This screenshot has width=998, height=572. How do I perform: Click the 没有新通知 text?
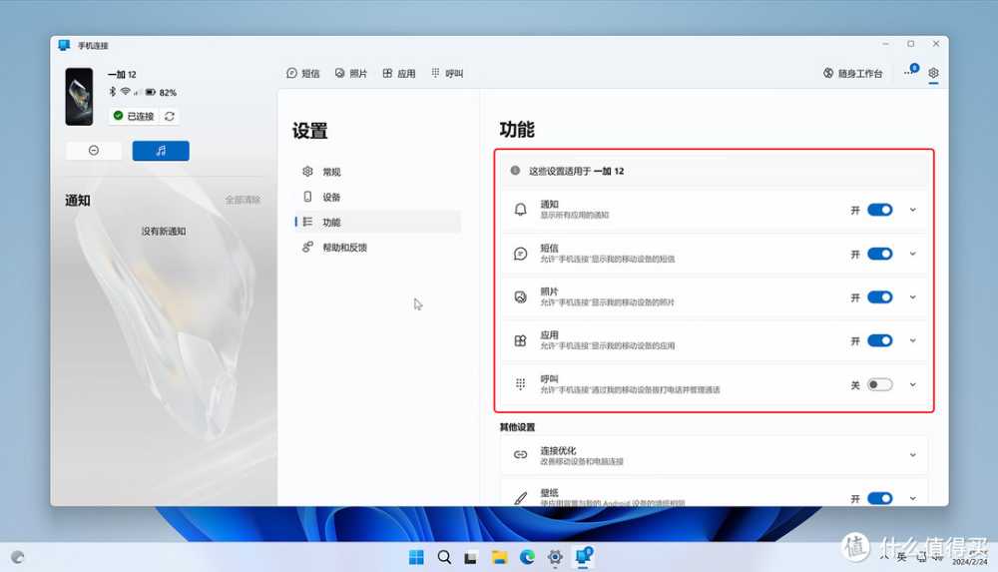point(164,232)
